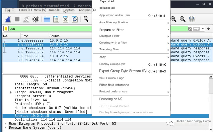213x132 pixels.
Task: Sort by the Source column header
Action: (x=70, y=36)
